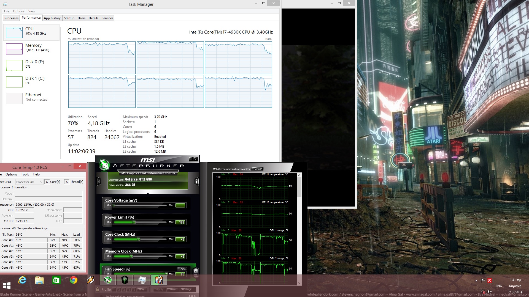Viewport: 529px width, 297px height.
Task: Open the Afterburner information i icon
Action: click(x=197, y=181)
